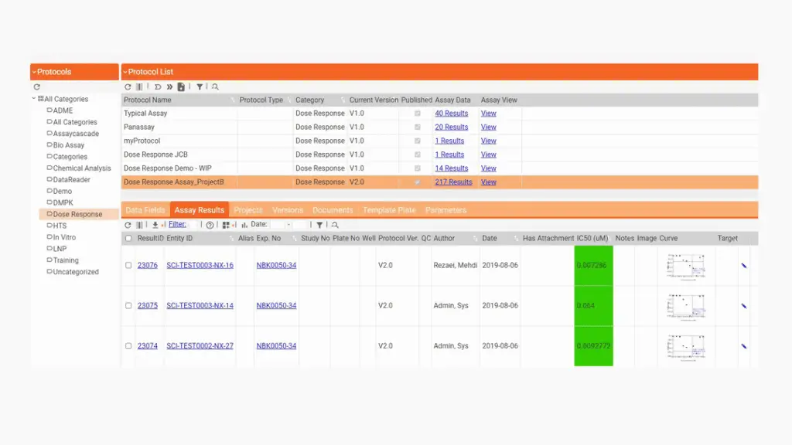
Task: Click the search magnifier in Assay Results toolbar
Action: [x=335, y=225]
